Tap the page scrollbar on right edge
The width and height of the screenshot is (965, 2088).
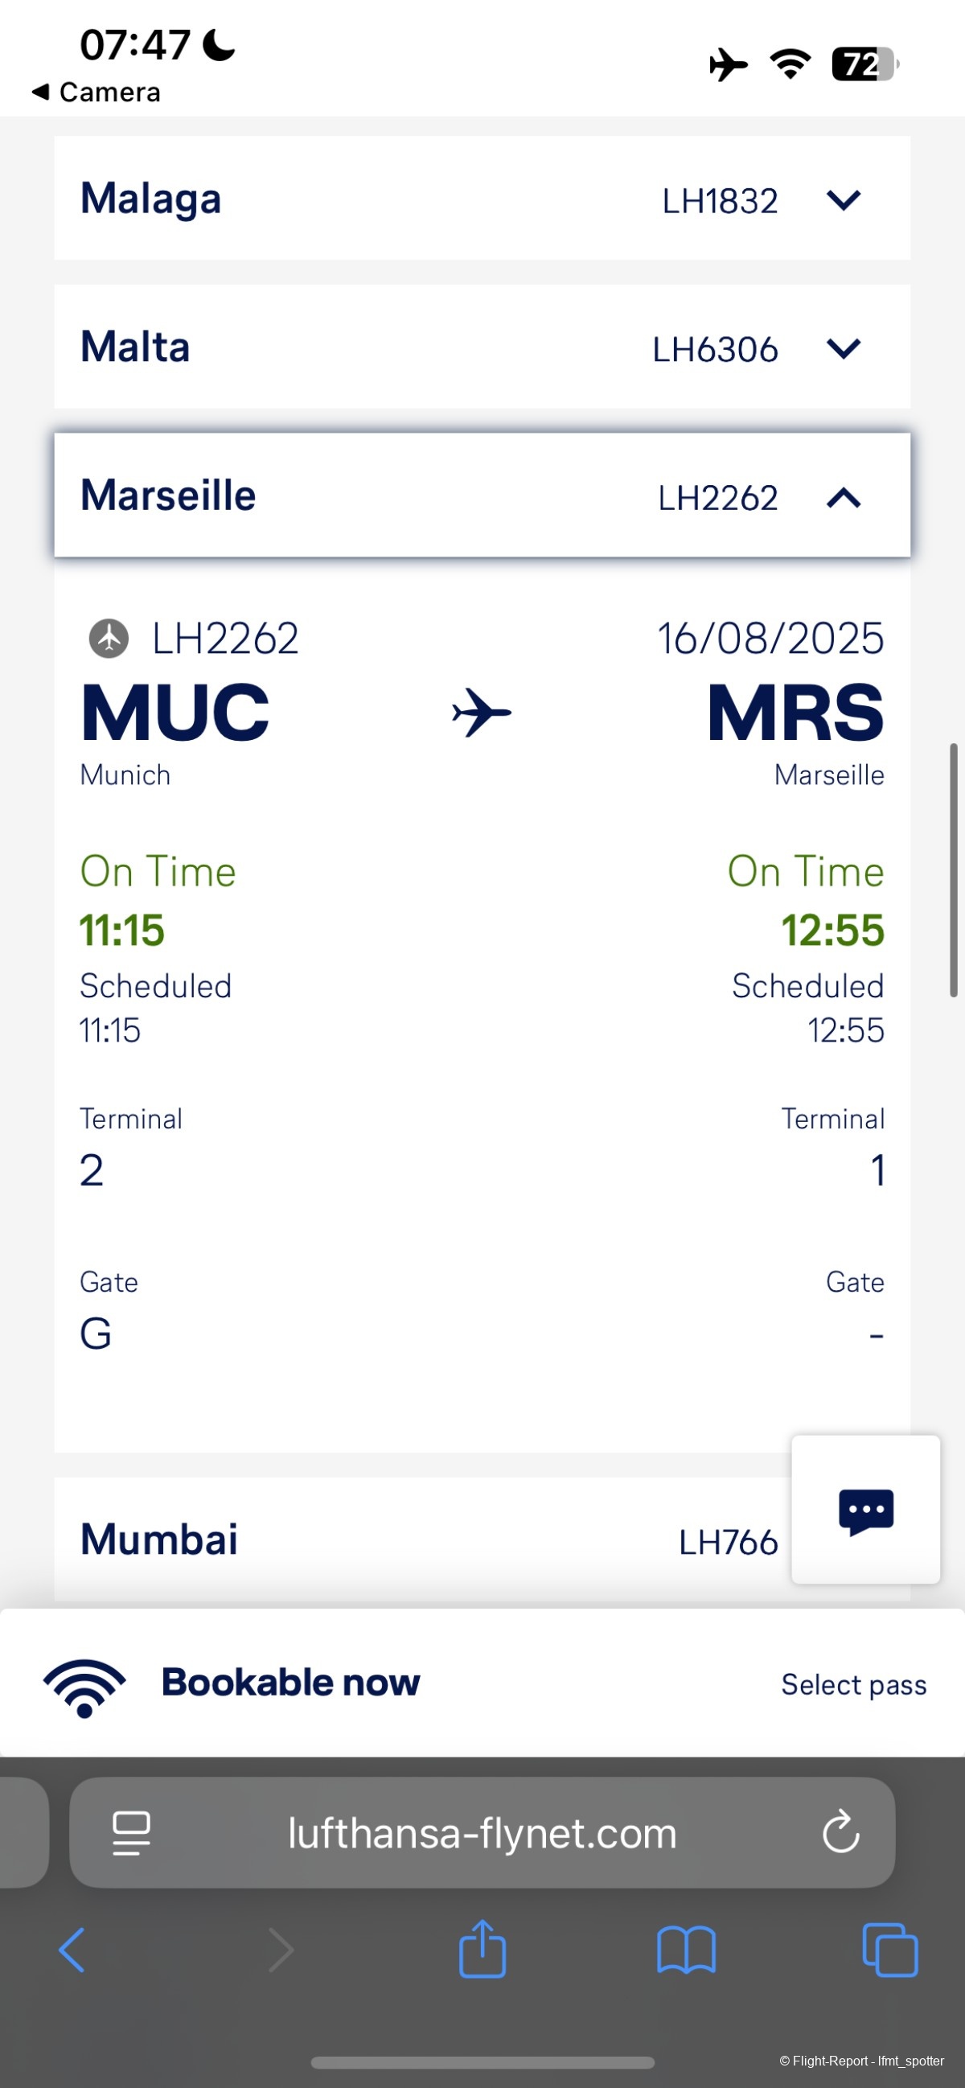tap(954, 869)
